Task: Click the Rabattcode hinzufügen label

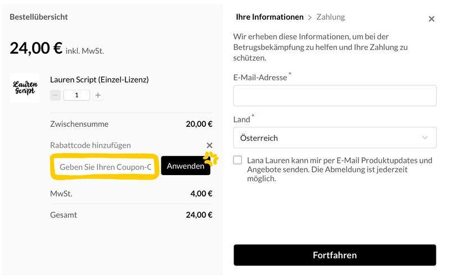Action: (90, 145)
